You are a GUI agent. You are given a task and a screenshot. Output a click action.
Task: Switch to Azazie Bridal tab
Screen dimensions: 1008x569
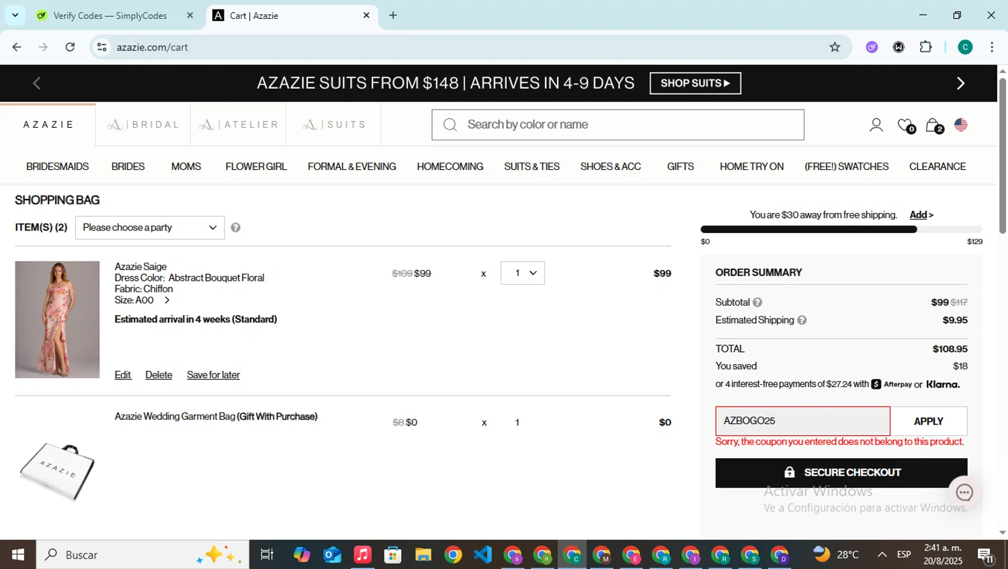coord(143,125)
